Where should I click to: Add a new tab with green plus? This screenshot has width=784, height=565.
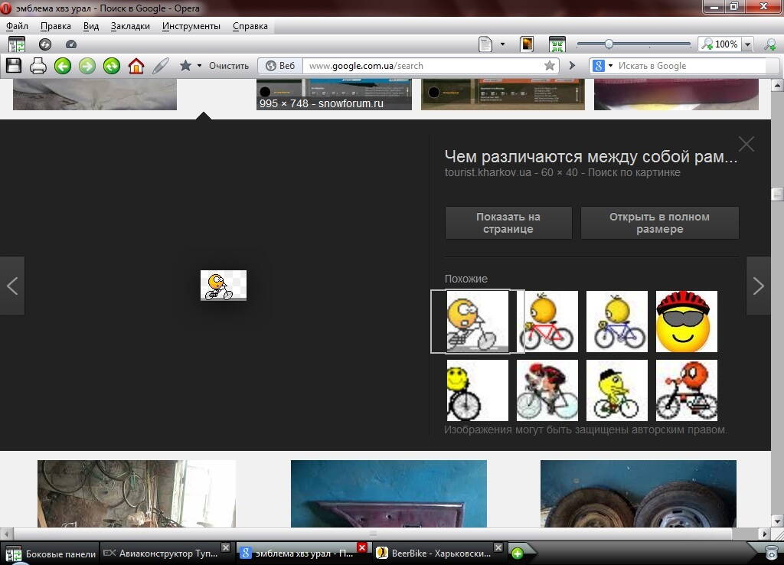(518, 554)
